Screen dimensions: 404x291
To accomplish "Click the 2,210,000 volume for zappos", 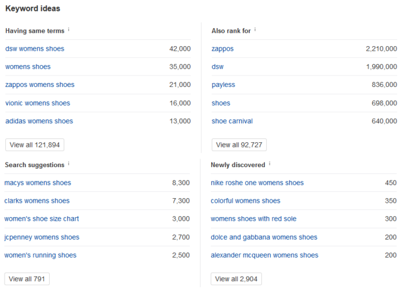I will point(381,48).
